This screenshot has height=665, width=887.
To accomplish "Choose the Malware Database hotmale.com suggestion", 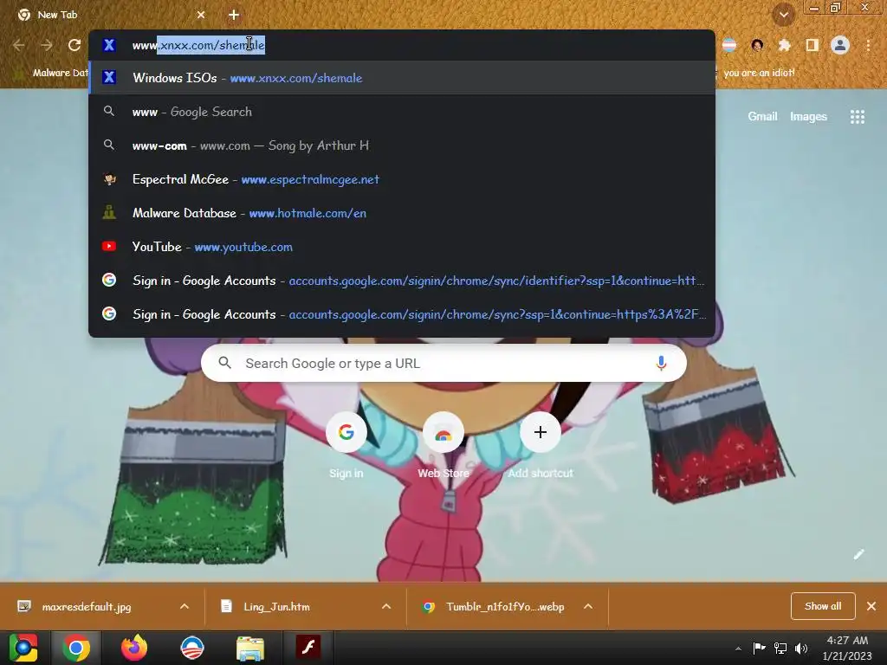I will point(402,213).
